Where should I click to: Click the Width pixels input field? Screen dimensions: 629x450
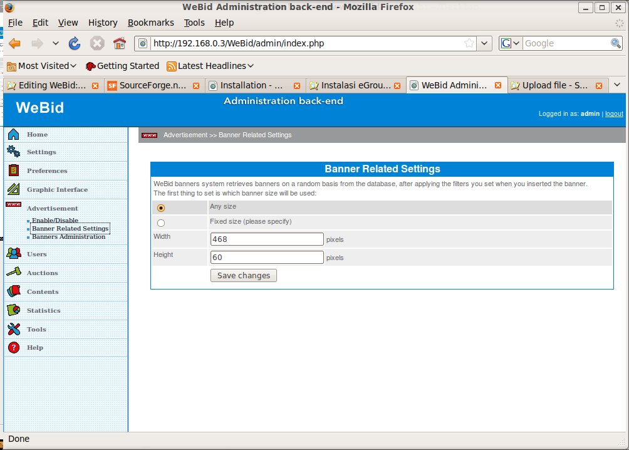click(x=267, y=239)
